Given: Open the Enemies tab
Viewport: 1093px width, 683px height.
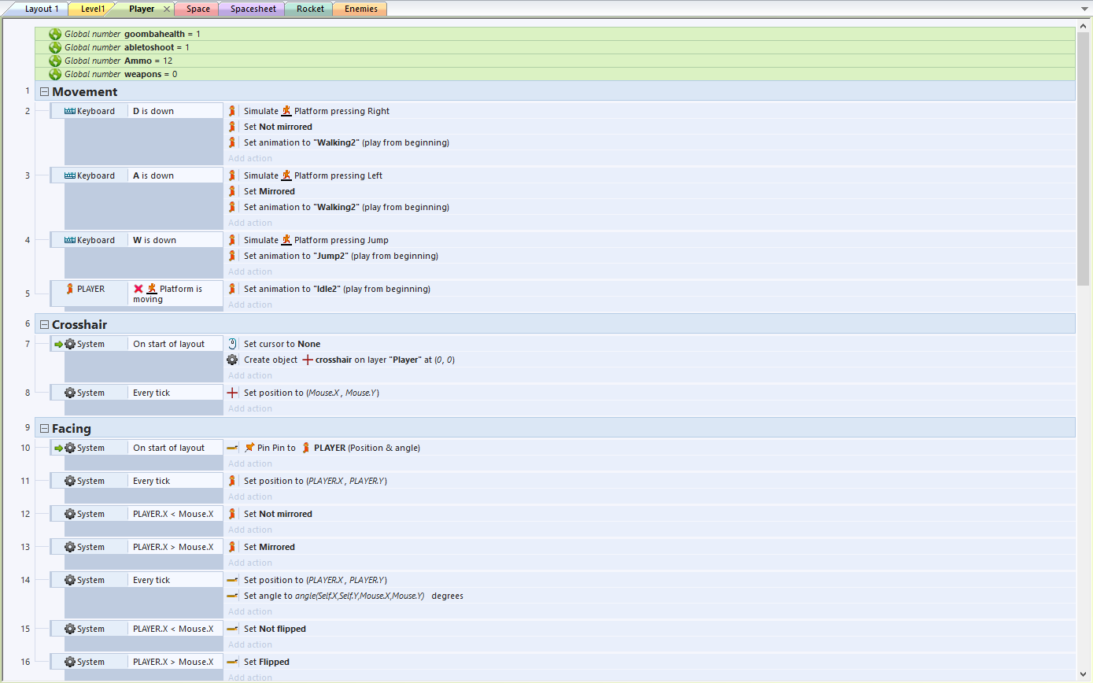Looking at the screenshot, I should click(360, 9).
